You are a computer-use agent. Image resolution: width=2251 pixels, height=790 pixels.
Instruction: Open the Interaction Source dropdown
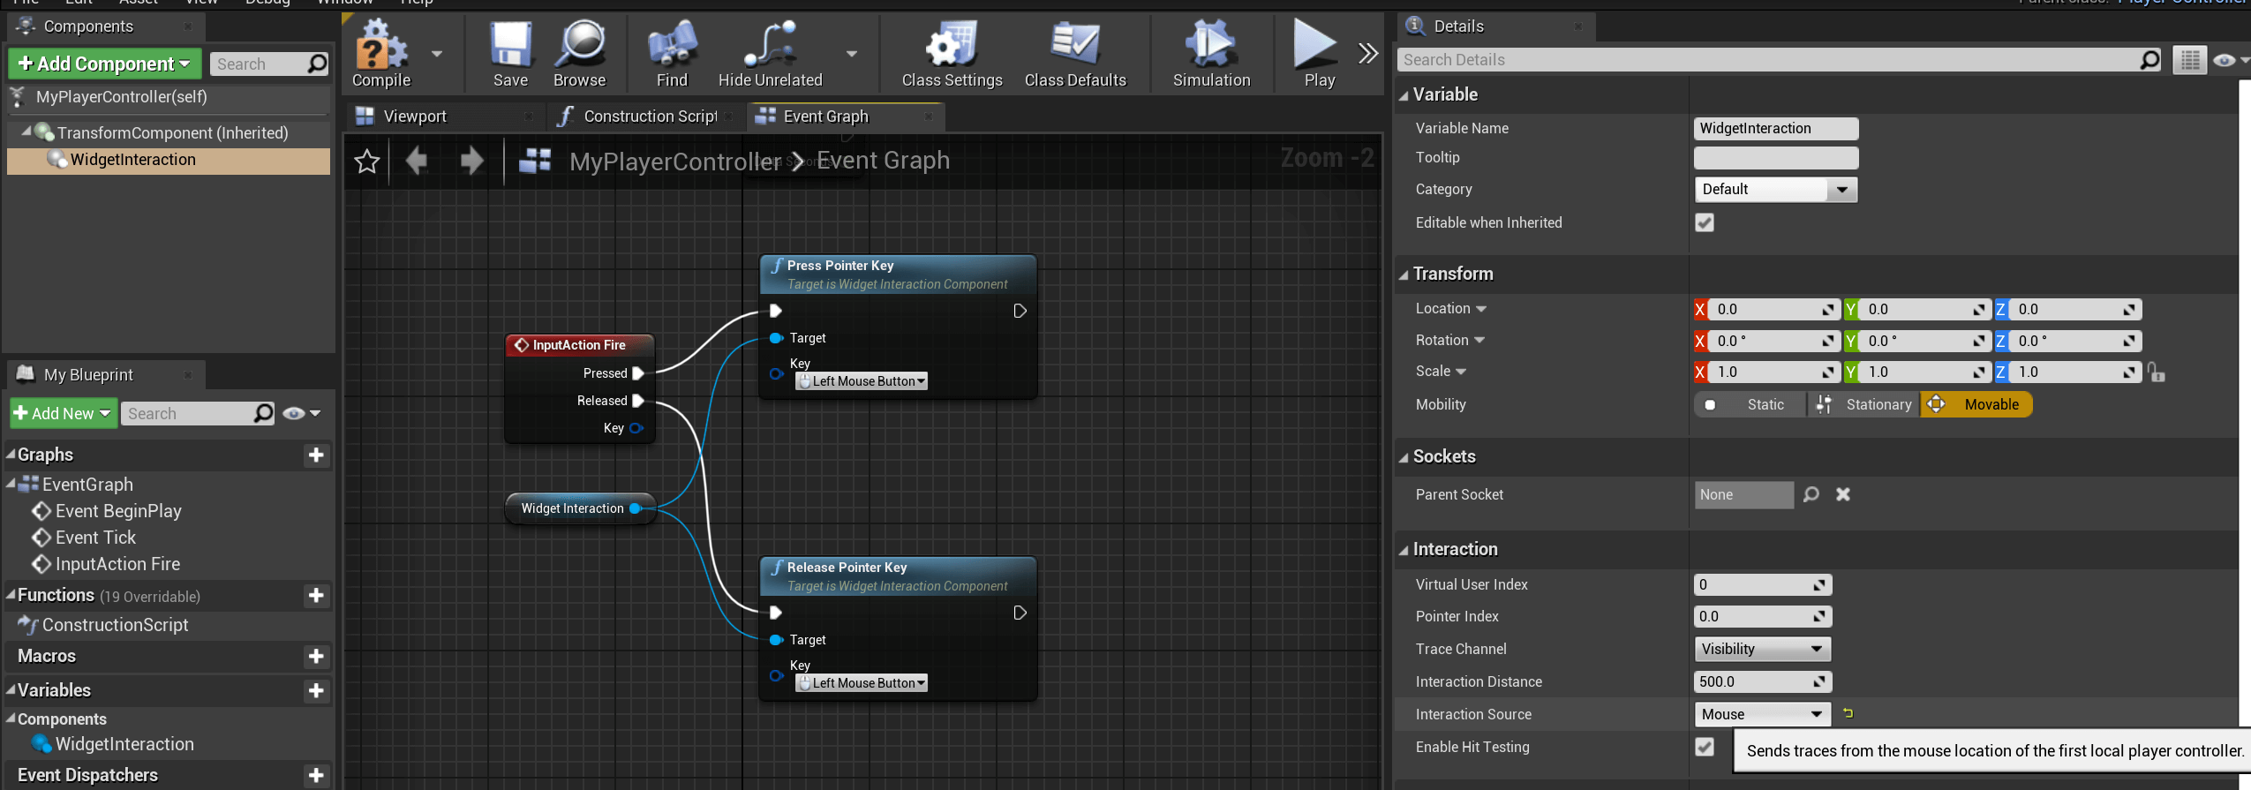point(1762,714)
